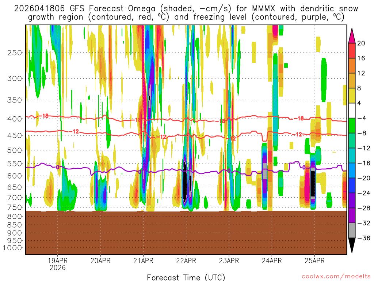Click the Forecast Time (UTC) axis title

point(186,277)
